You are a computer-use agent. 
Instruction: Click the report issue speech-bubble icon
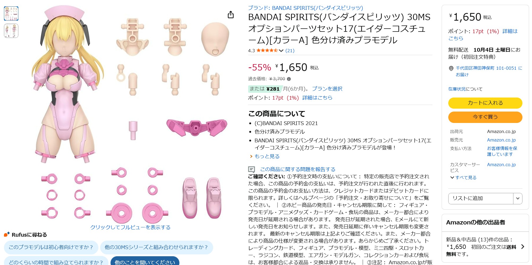(251, 169)
